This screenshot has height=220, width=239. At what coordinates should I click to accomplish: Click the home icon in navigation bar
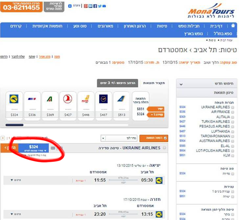(233, 25)
